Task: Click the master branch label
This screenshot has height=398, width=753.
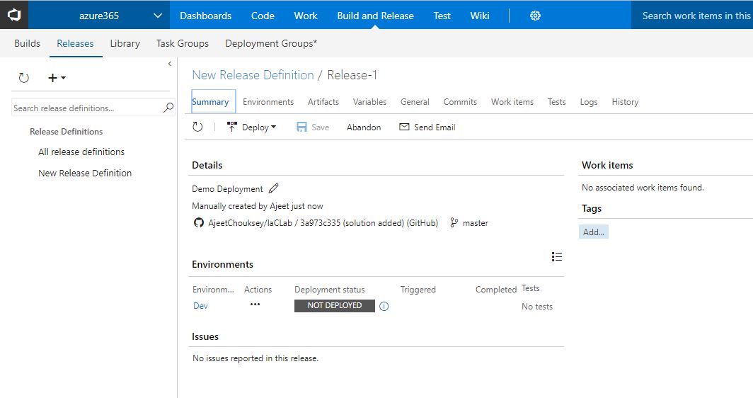Action: [x=476, y=223]
